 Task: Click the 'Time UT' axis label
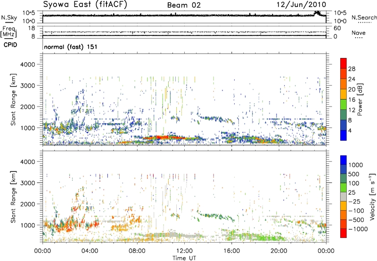(x=184, y=258)
